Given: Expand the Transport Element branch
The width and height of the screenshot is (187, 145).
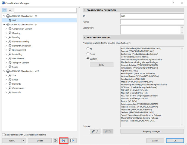Looking at the screenshot, I should coord(6,63).
